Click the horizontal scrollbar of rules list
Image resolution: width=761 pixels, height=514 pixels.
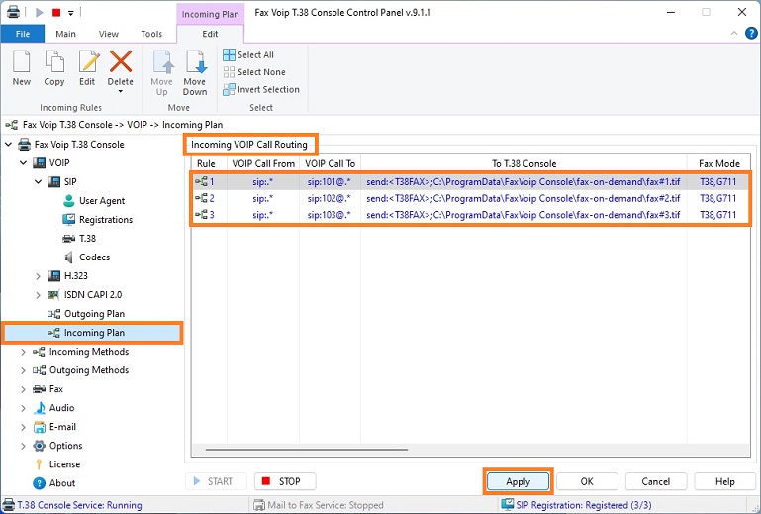coord(306,450)
